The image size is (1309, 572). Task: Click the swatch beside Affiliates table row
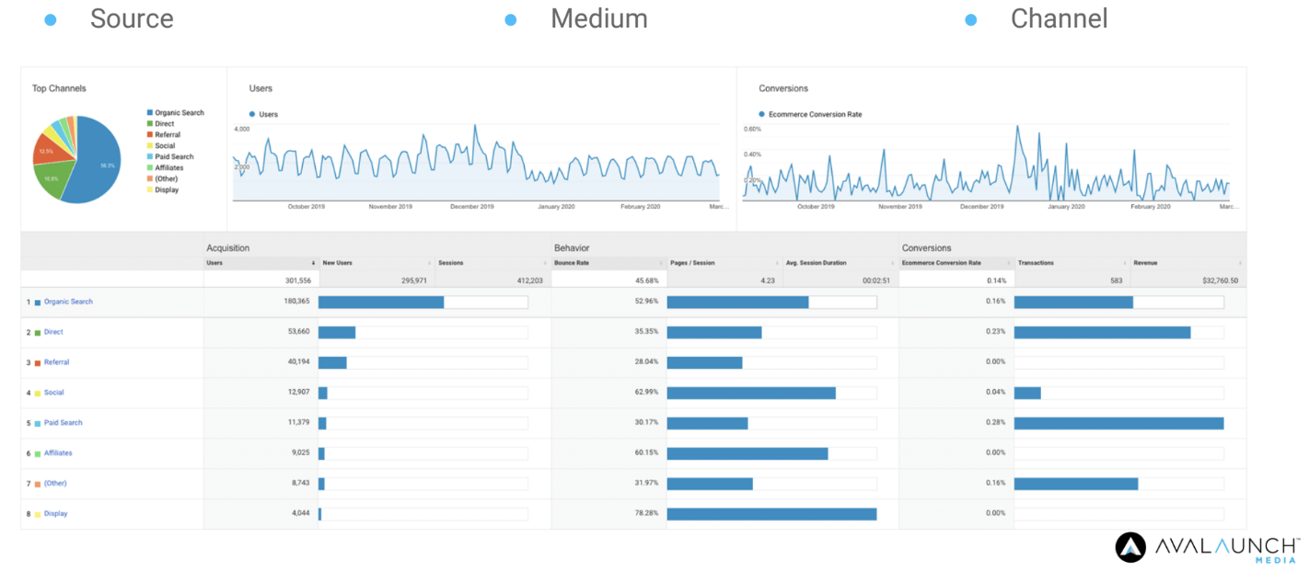38,454
